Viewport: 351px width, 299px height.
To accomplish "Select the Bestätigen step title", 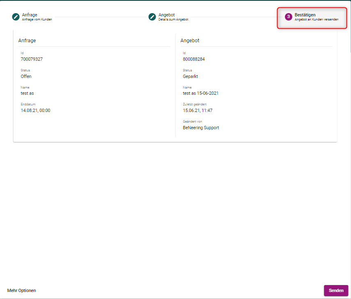I will (305, 15).
